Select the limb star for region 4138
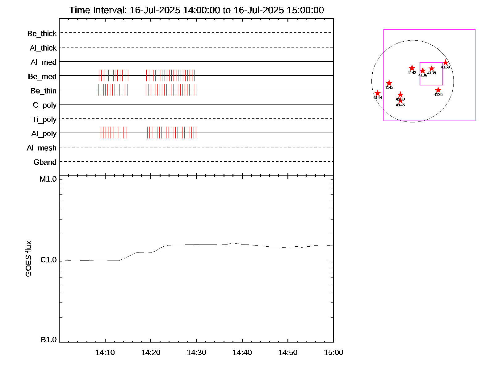The width and height of the screenshot is (494, 370). coord(445,63)
